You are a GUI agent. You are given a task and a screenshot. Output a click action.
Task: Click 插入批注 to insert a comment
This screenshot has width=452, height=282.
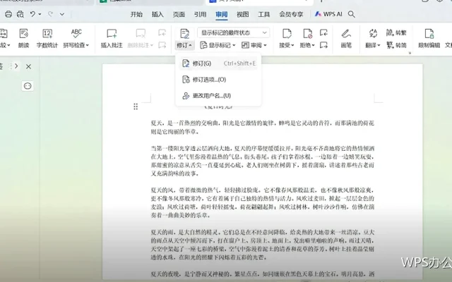click(x=112, y=38)
